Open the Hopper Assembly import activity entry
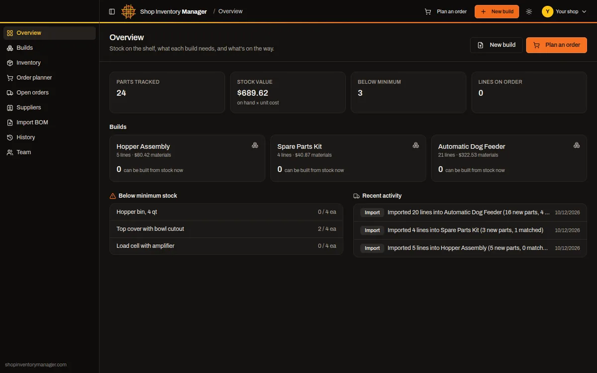The height and width of the screenshot is (373, 597). pyautogui.click(x=470, y=248)
